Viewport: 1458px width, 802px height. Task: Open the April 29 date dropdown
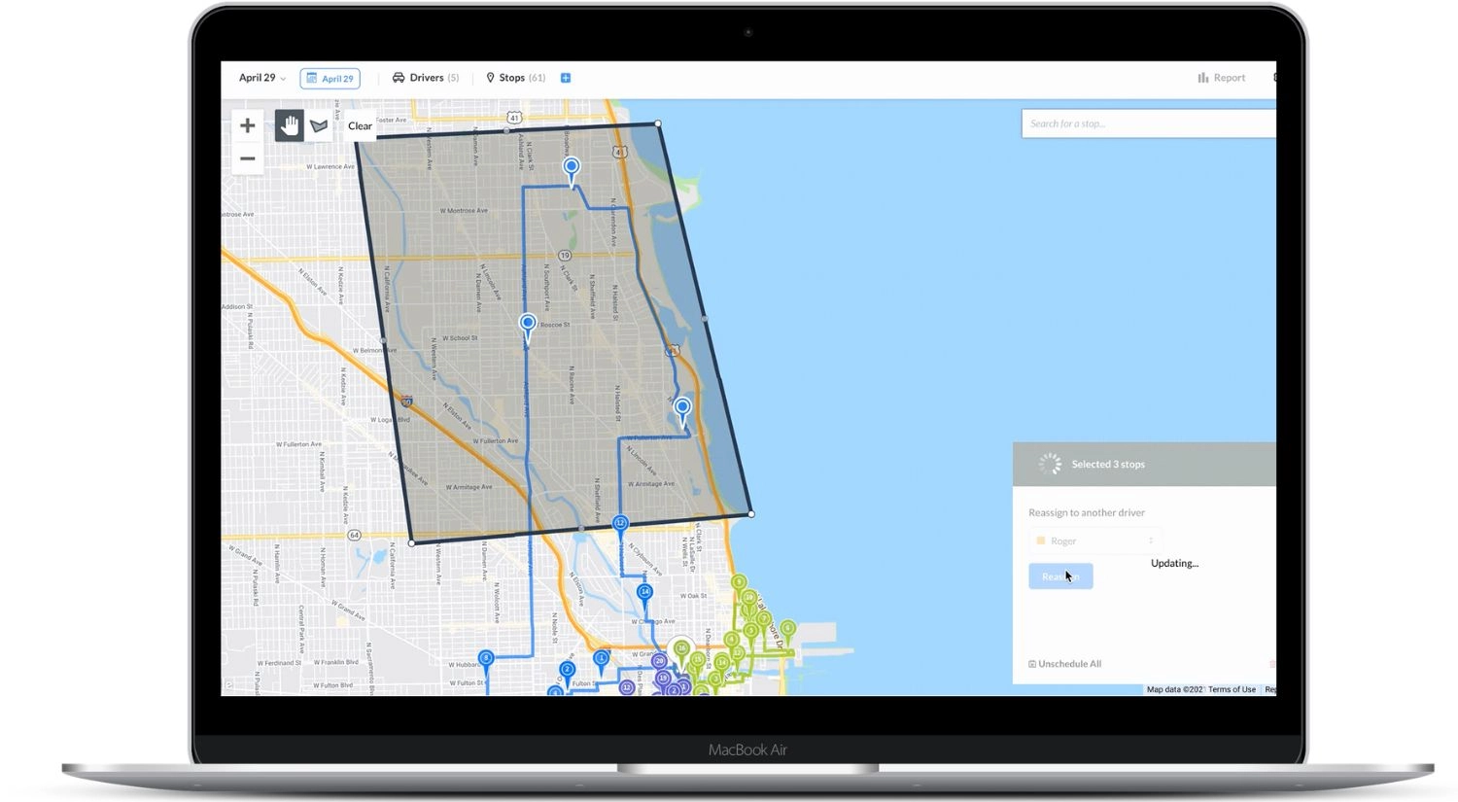262,78
